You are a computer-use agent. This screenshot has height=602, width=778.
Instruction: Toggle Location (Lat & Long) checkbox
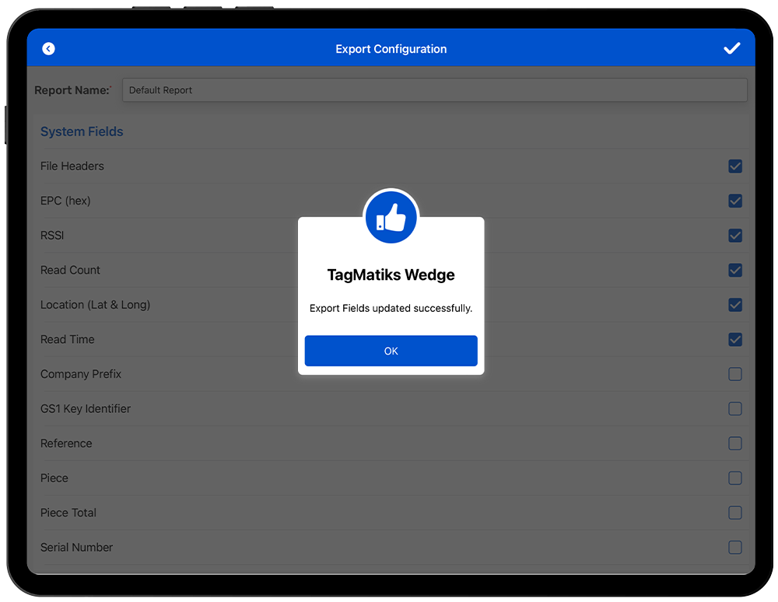[734, 305]
